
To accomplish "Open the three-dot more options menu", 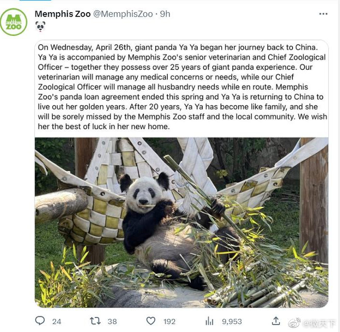I will coord(323,14).
